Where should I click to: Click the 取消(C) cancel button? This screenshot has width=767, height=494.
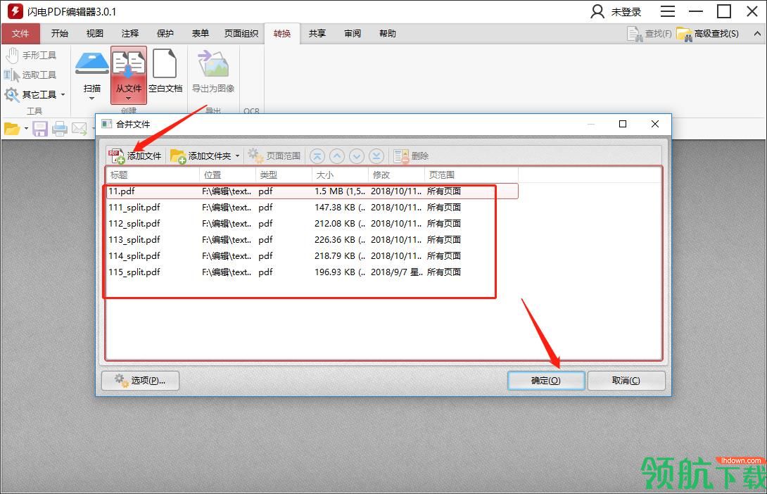click(x=626, y=381)
